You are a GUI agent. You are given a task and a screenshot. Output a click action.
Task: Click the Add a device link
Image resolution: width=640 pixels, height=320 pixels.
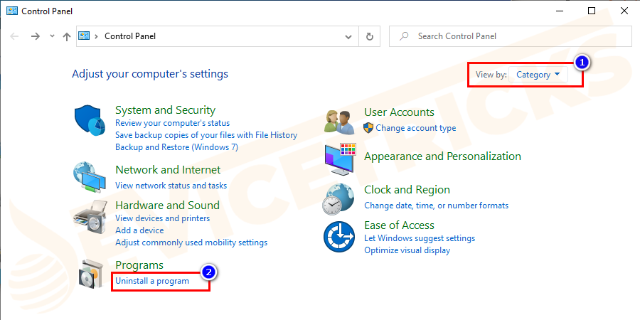point(139,230)
